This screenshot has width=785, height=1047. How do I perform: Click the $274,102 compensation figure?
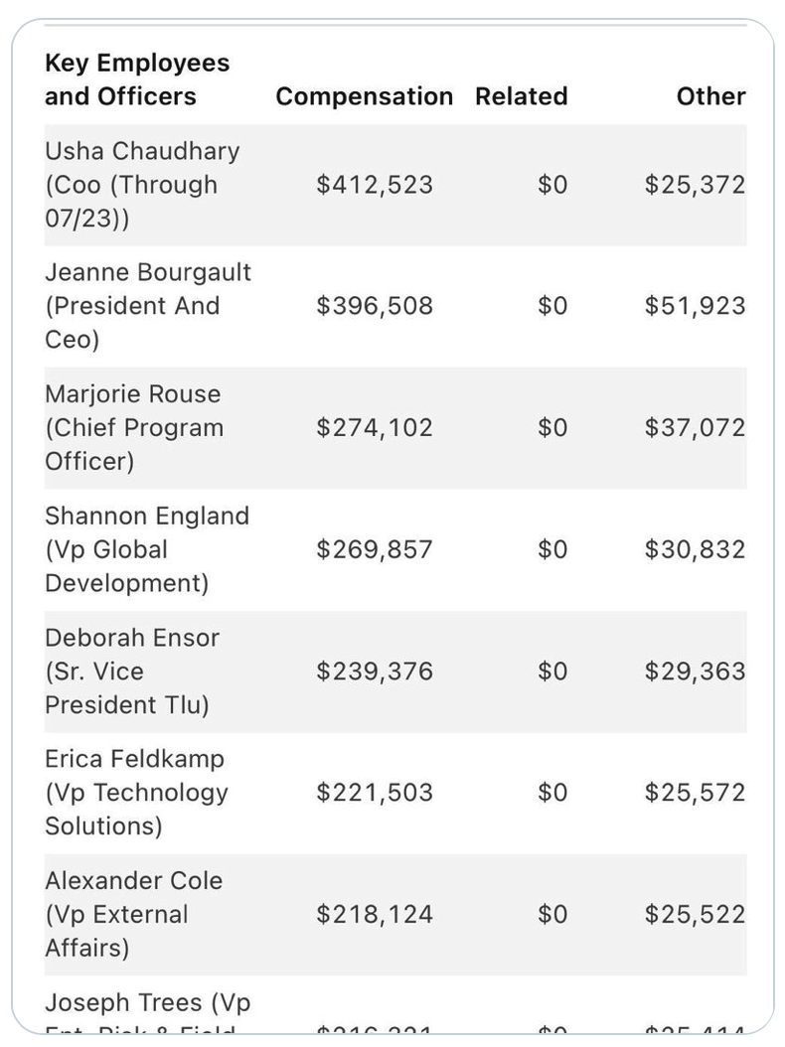click(x=375, y=428)
